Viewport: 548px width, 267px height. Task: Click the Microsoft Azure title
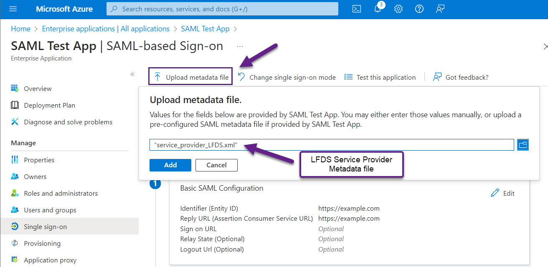coord(64,9)
